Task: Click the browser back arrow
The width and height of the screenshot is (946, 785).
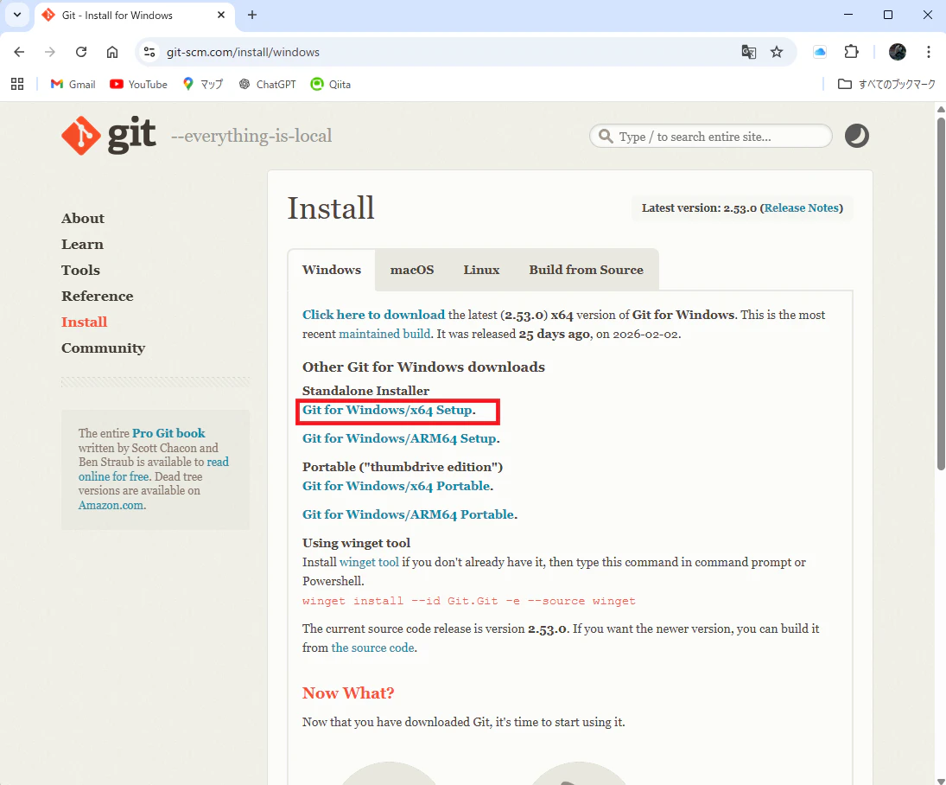Action: [x=19, y=52]
